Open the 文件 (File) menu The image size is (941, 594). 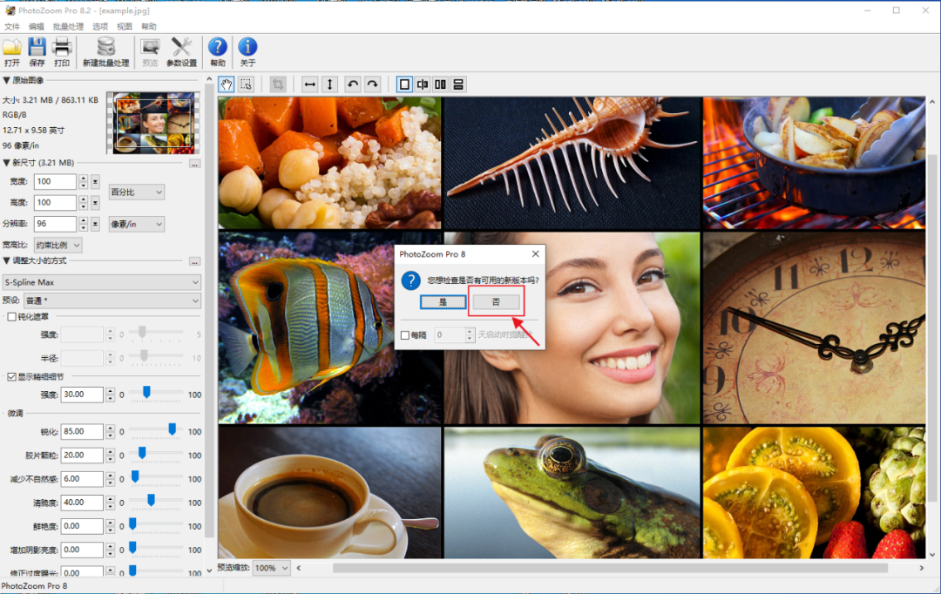(12, 26)
